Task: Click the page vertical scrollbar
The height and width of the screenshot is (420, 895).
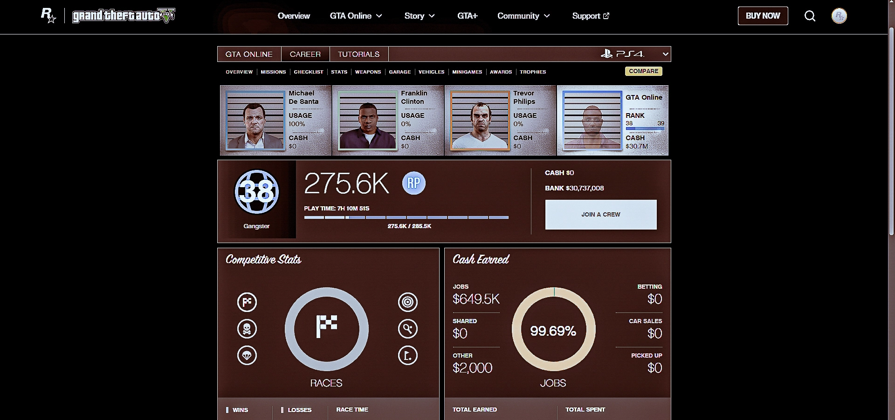Action: coord(891,130)
